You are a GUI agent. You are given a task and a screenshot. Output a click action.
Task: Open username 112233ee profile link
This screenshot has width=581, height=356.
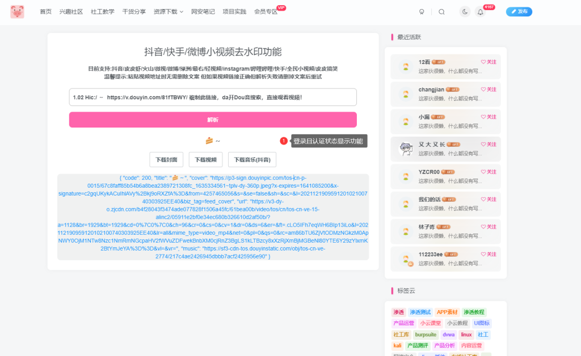(x=430, y=254)
